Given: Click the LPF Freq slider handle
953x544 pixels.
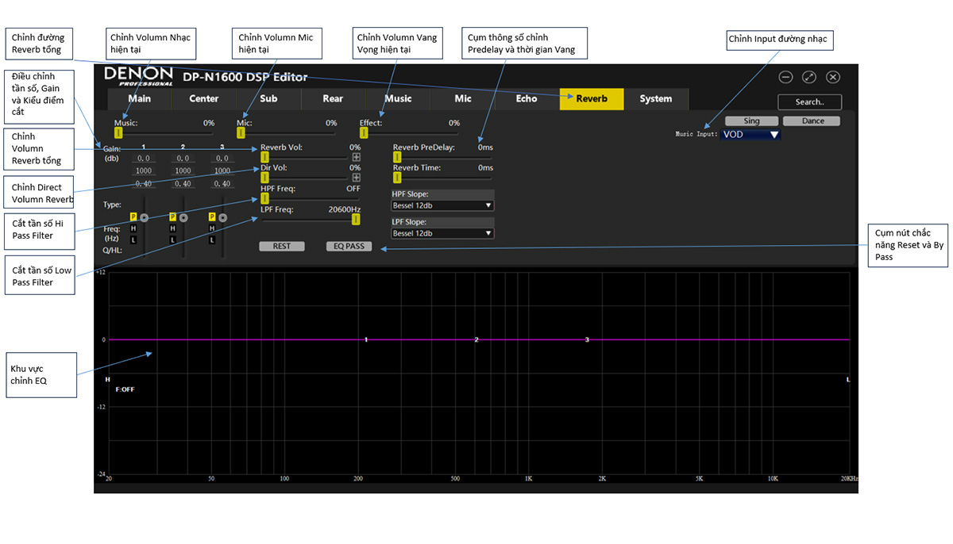Looking at the screenshot, I should tap(356, 219).
